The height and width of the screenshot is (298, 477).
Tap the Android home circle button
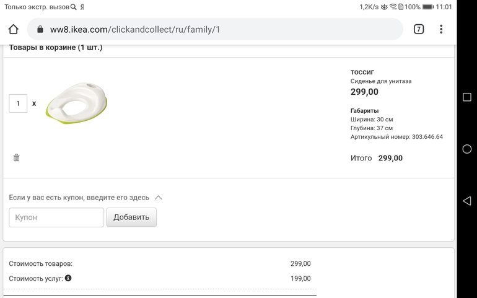466,149
